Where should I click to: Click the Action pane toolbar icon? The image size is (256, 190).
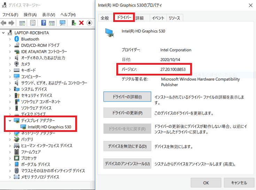coord(52,23)
